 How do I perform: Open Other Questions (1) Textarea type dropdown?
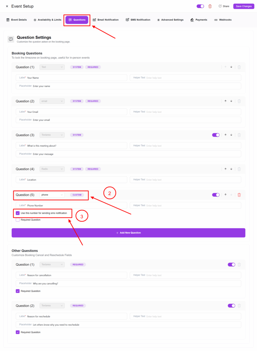[52, 265]
